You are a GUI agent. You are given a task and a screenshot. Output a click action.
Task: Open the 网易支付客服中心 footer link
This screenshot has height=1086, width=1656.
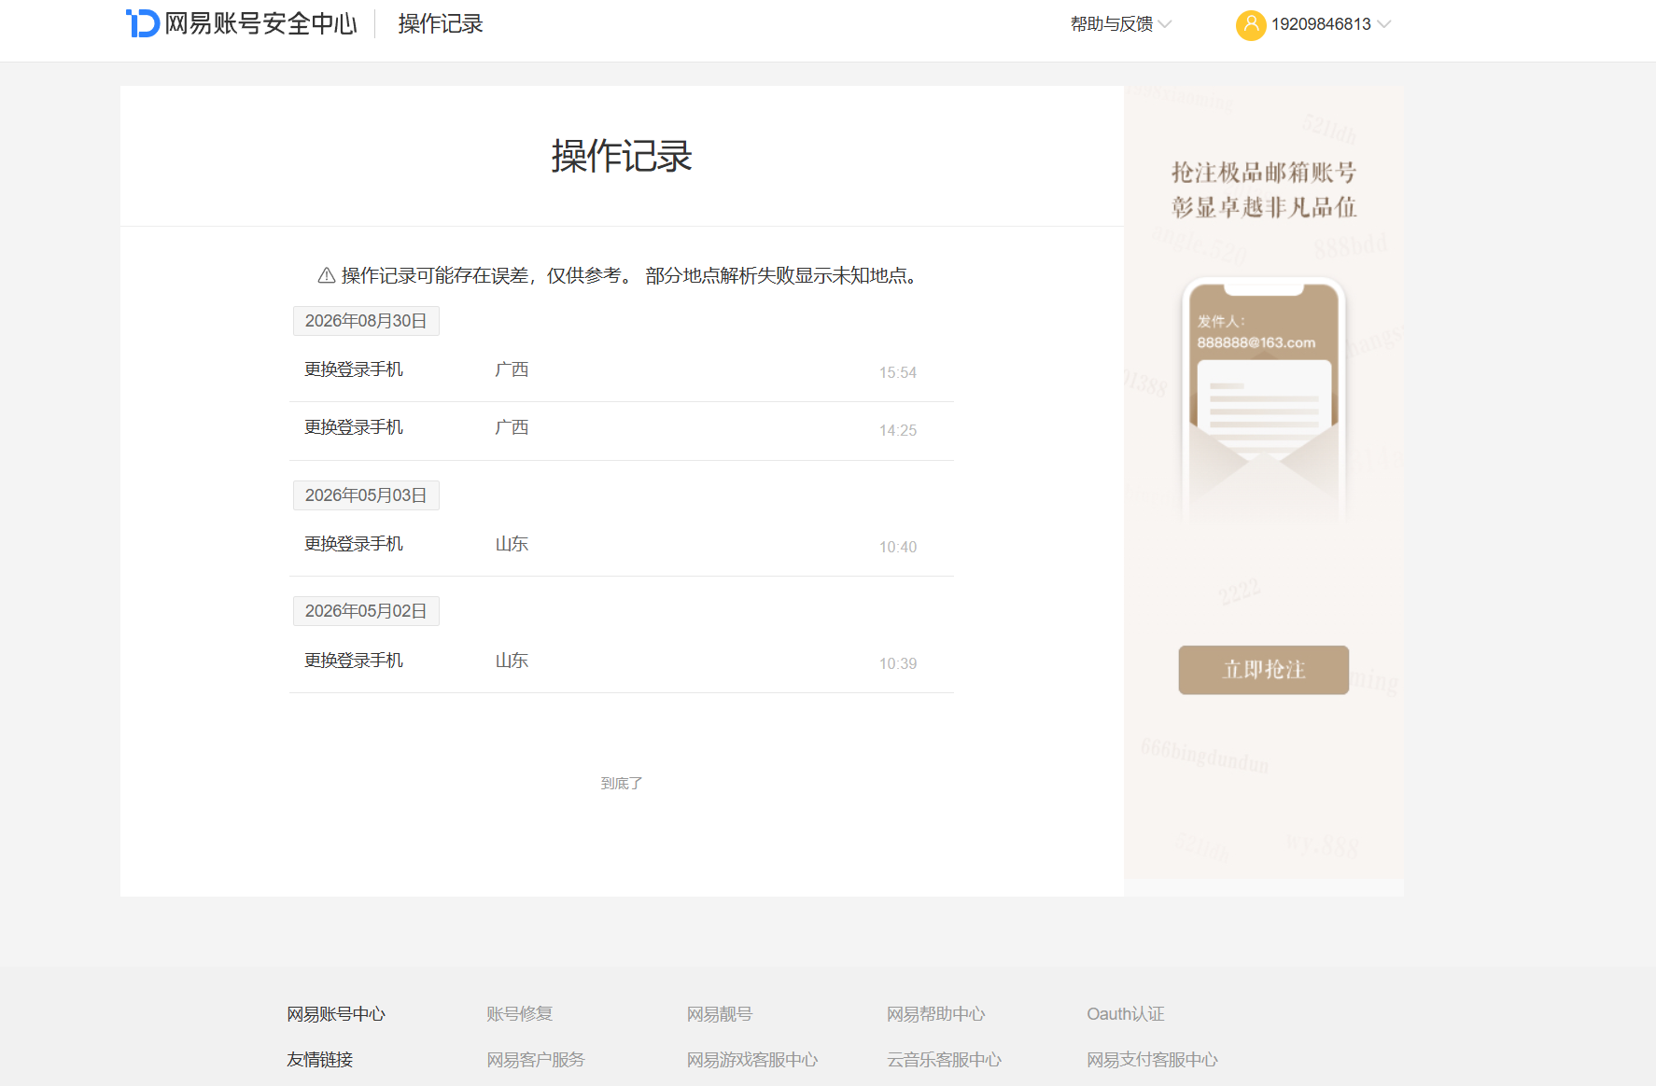tap(1153, 1060)
